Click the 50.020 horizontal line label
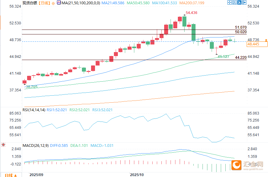 tap(241, 32)
